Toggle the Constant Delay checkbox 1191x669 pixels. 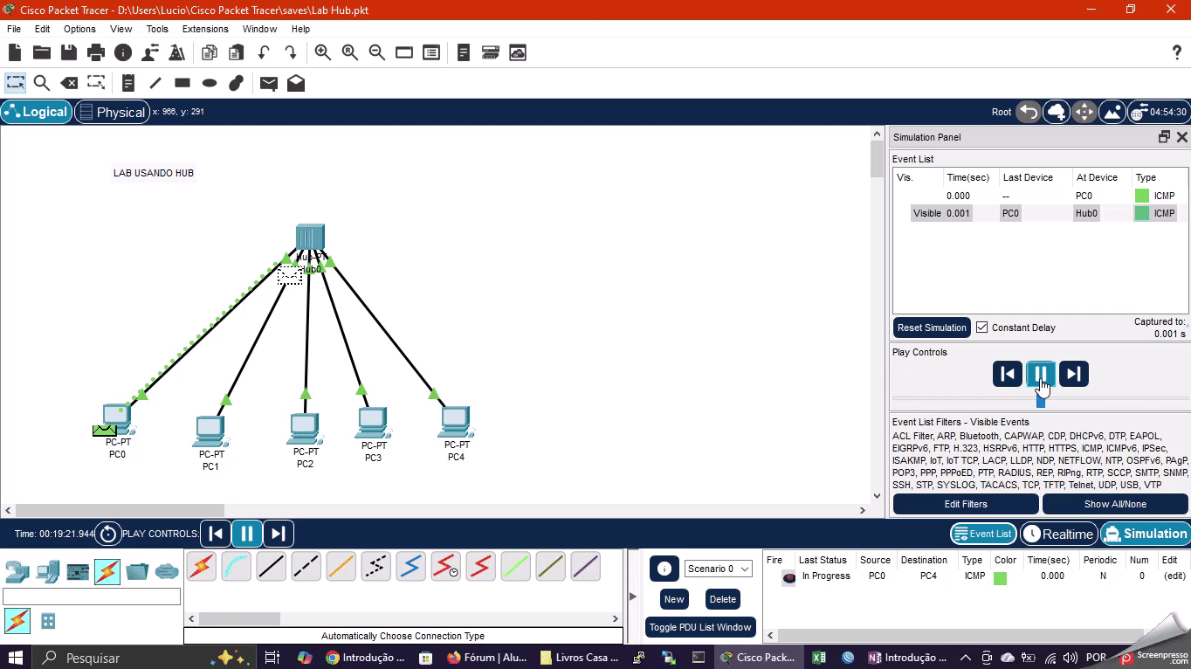pos(982,328)
